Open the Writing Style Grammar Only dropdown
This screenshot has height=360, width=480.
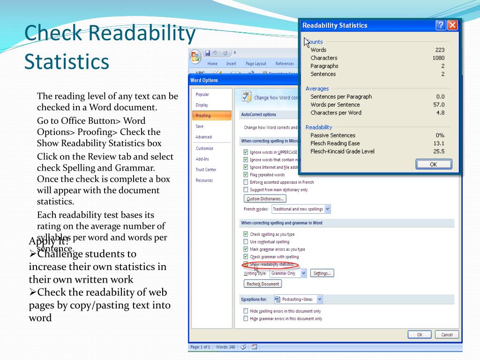(303, 273)
